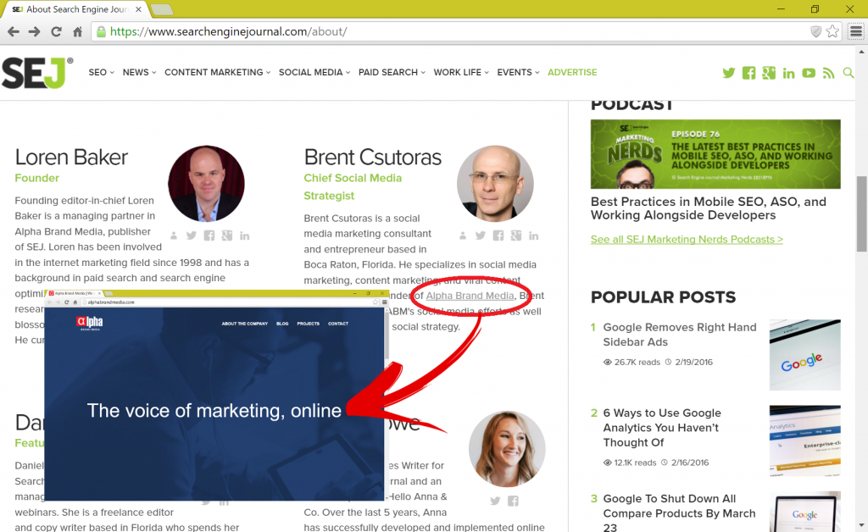Open the browser home page icon
868x532 pixels.
(x=77, y=32)
